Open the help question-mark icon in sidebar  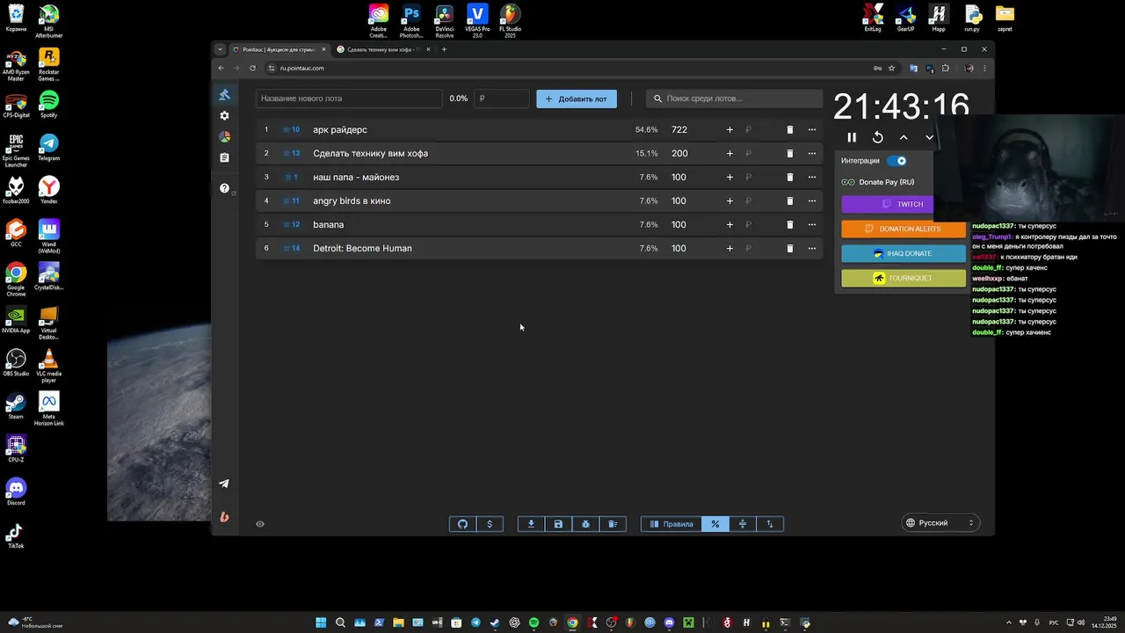point(224,188)
